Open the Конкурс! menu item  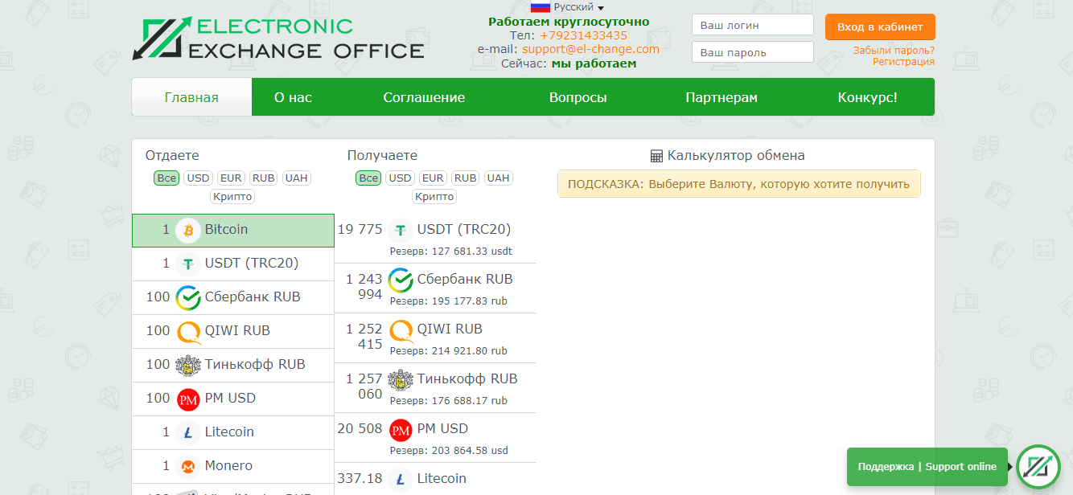[865, 96]
